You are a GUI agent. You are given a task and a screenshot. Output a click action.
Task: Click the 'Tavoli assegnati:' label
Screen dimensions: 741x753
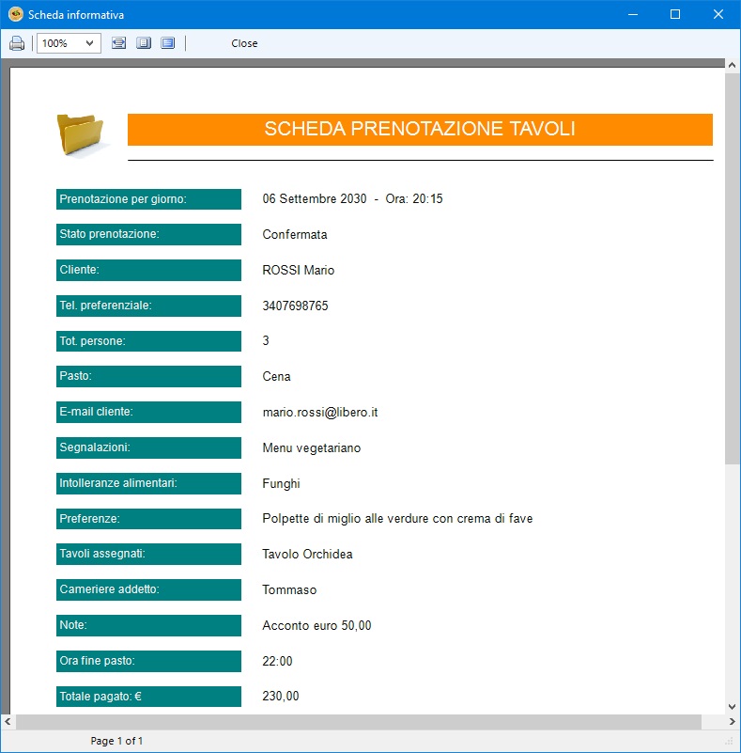point(148,554)
